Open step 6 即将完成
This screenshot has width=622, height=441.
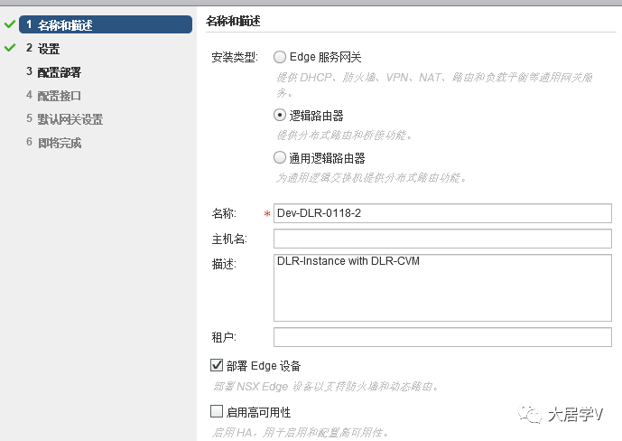coord(53,143)
